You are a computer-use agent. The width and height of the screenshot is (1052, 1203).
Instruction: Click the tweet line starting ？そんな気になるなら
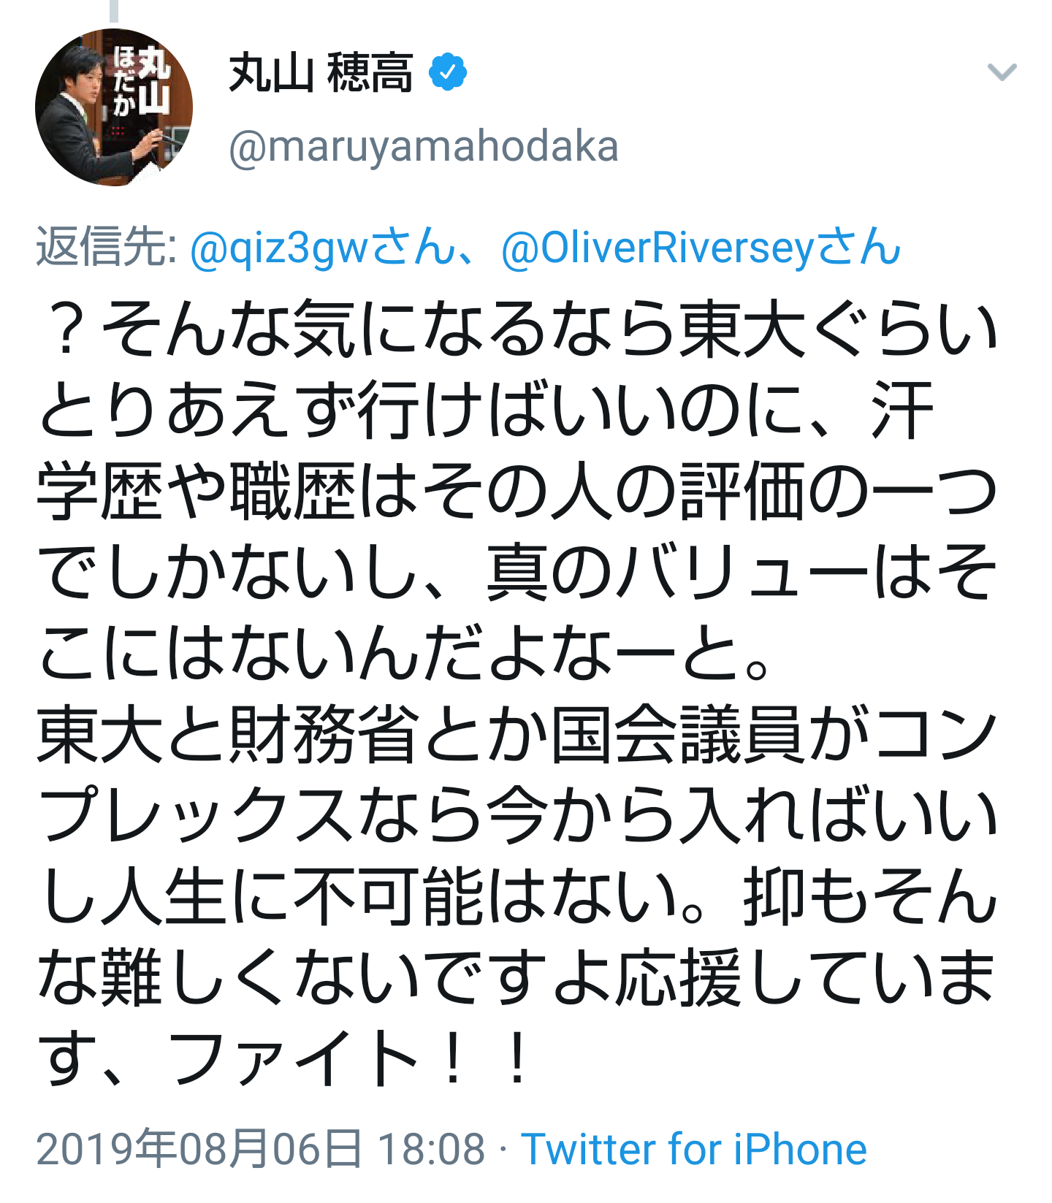(x=519, y=329)
